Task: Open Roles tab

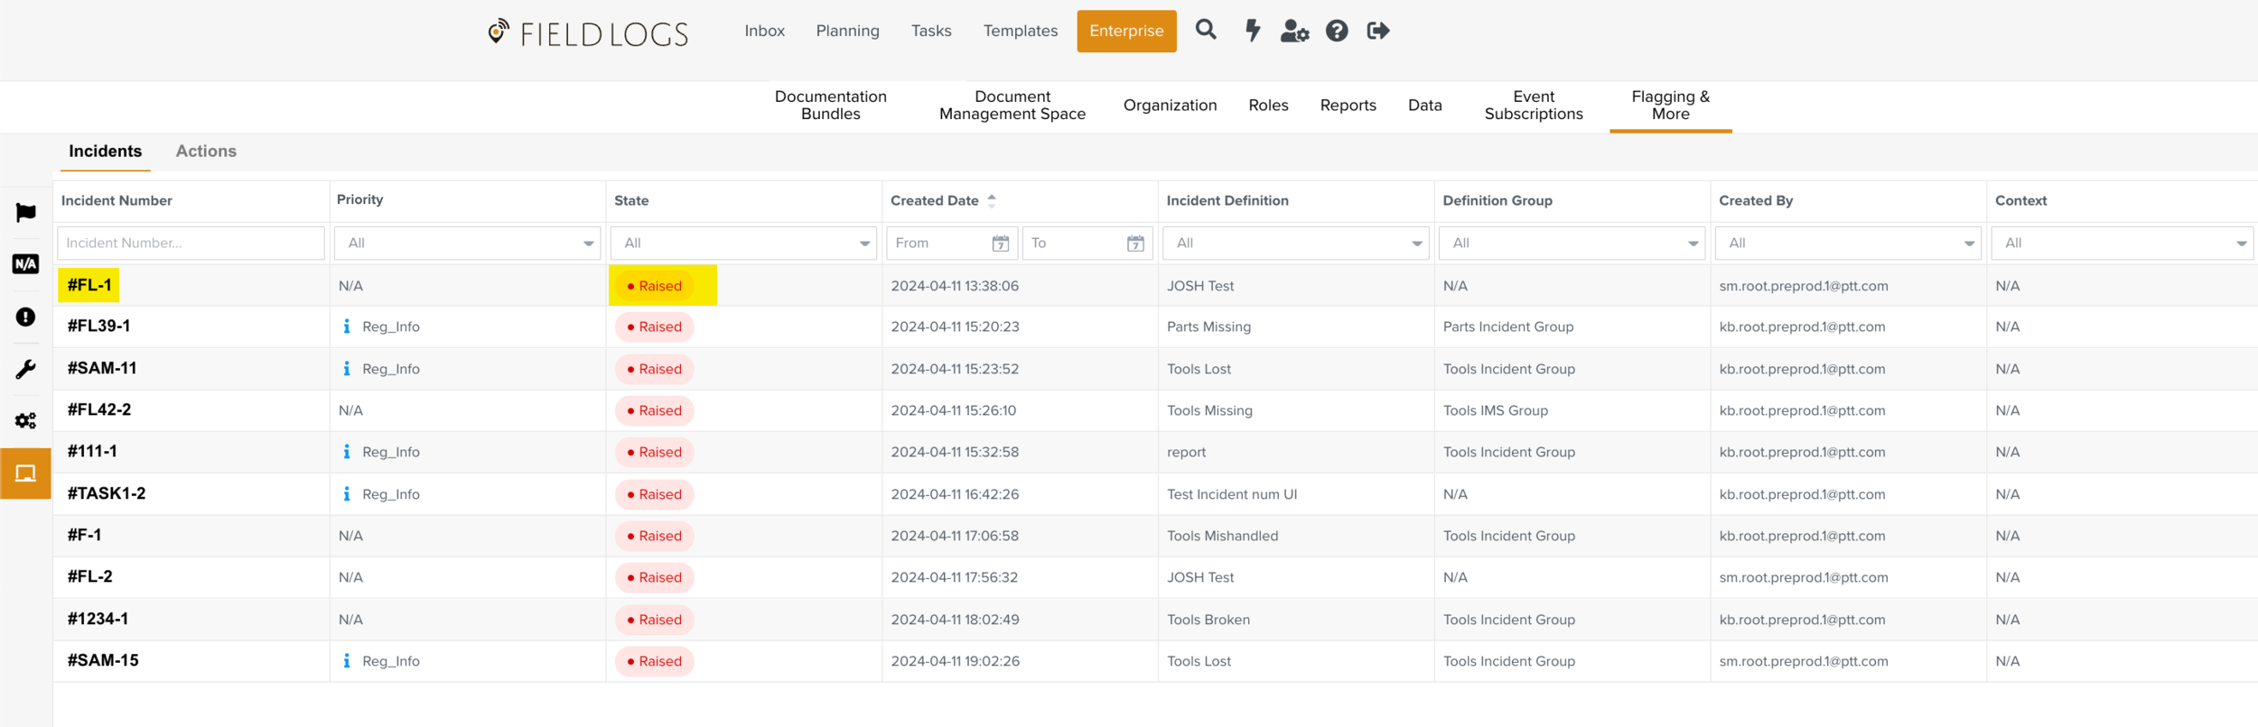Action: [x=1268, y=106]
